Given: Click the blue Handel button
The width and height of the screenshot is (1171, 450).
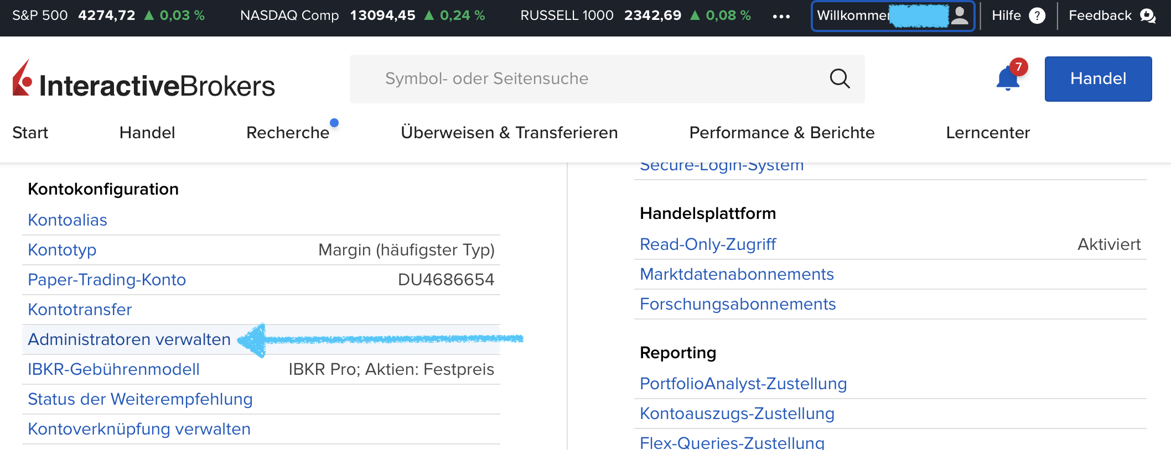Looking at the screenshot, I should [1098, 79].
